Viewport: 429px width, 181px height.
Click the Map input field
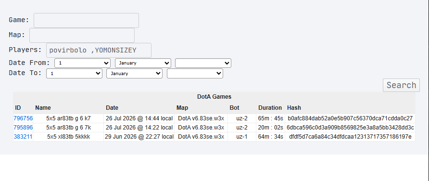pyautogui.click(x=82, y=35)
